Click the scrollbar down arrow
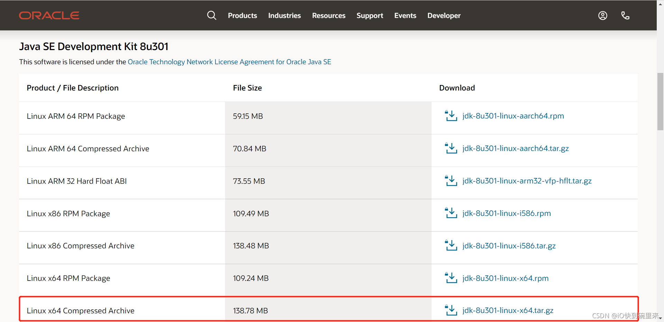Viewport: 664px width, 322px height. [x=660, y=318]
